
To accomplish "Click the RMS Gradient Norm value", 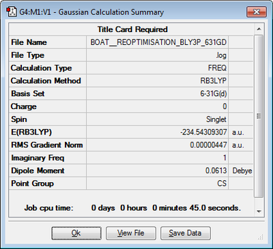I will tap(157, 145).
